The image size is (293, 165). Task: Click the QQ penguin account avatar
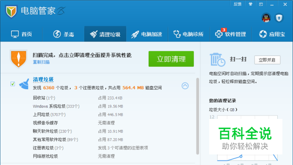click(x=266, y=18)
